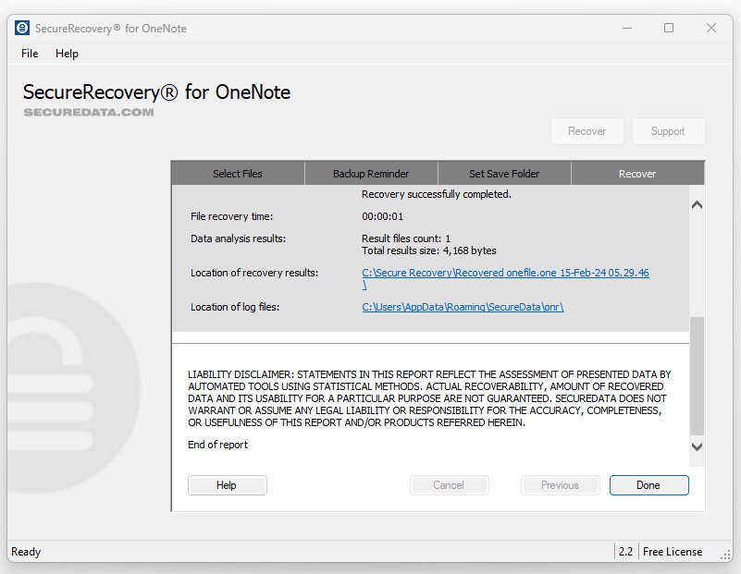Screen dimensions: 741x574
Task: Click the Previous button
Action: coord(560,485)
